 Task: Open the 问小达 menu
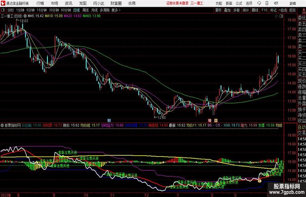pos(99,3)
